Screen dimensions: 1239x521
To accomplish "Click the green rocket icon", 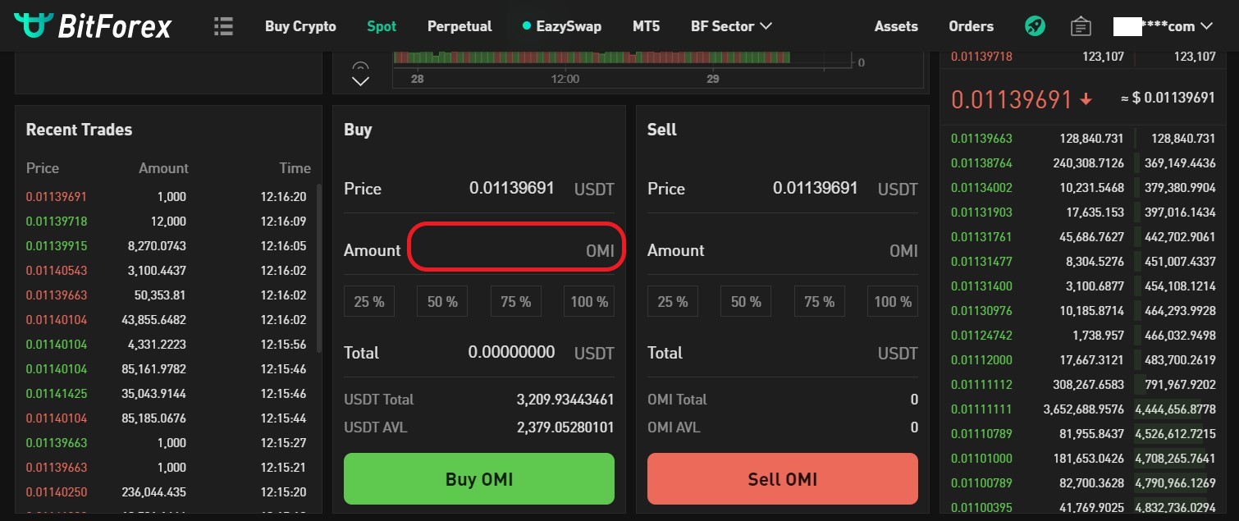I will click(1035, 26).
